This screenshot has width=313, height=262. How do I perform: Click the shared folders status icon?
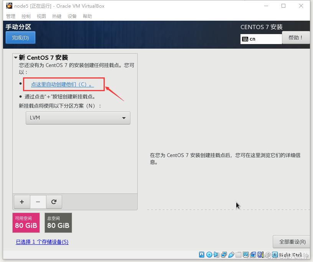coord(238,255)
